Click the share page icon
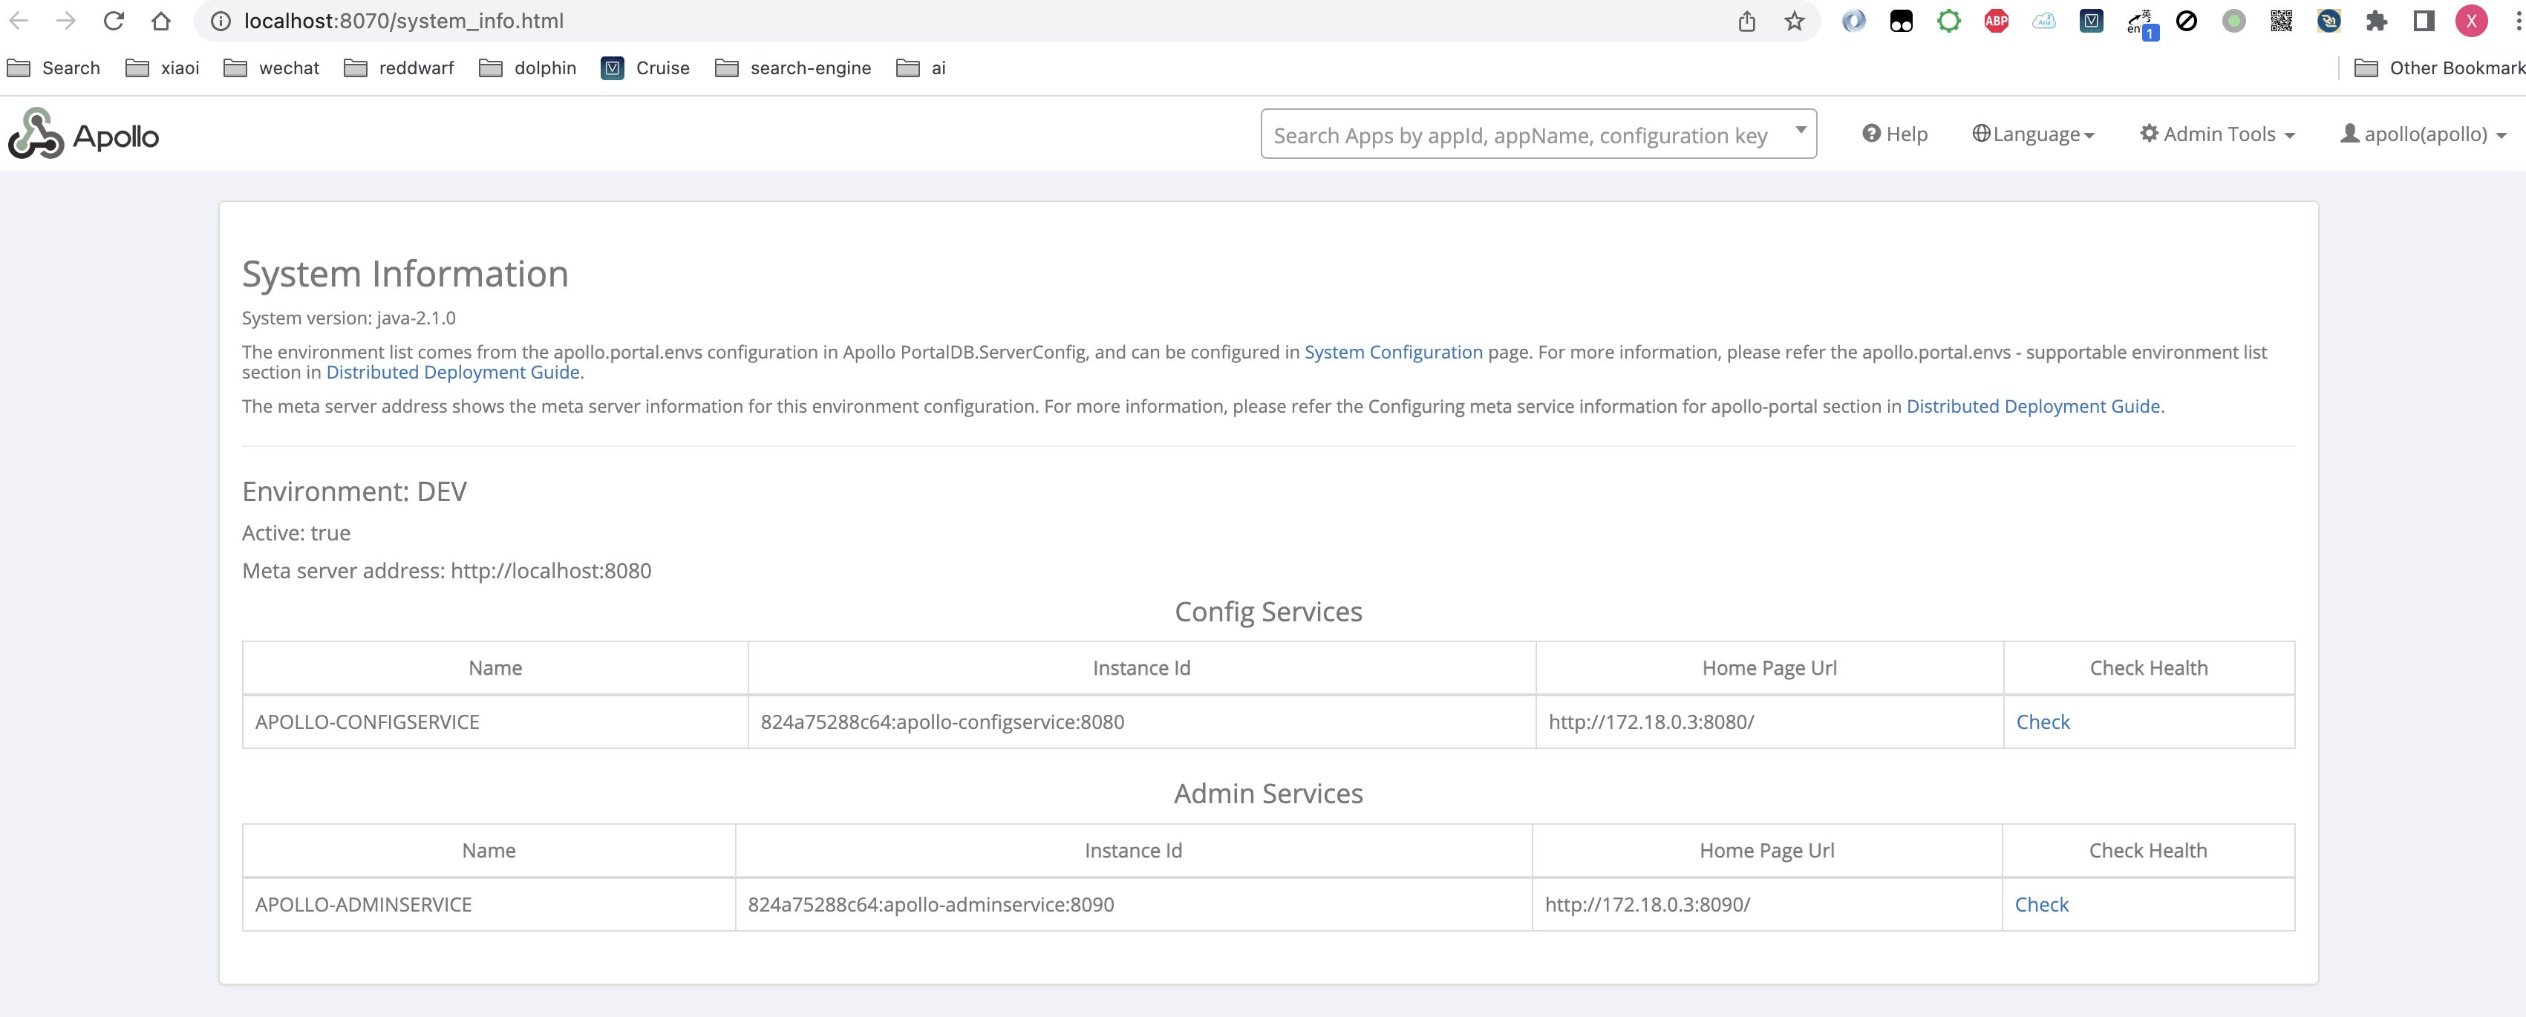Viewport: 2526px width, 1017px height. coord(1746,21)
